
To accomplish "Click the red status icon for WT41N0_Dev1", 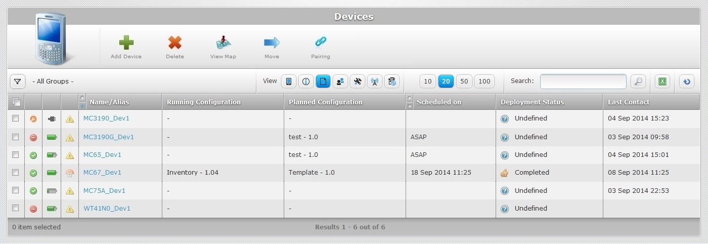I will click(33, 209).
